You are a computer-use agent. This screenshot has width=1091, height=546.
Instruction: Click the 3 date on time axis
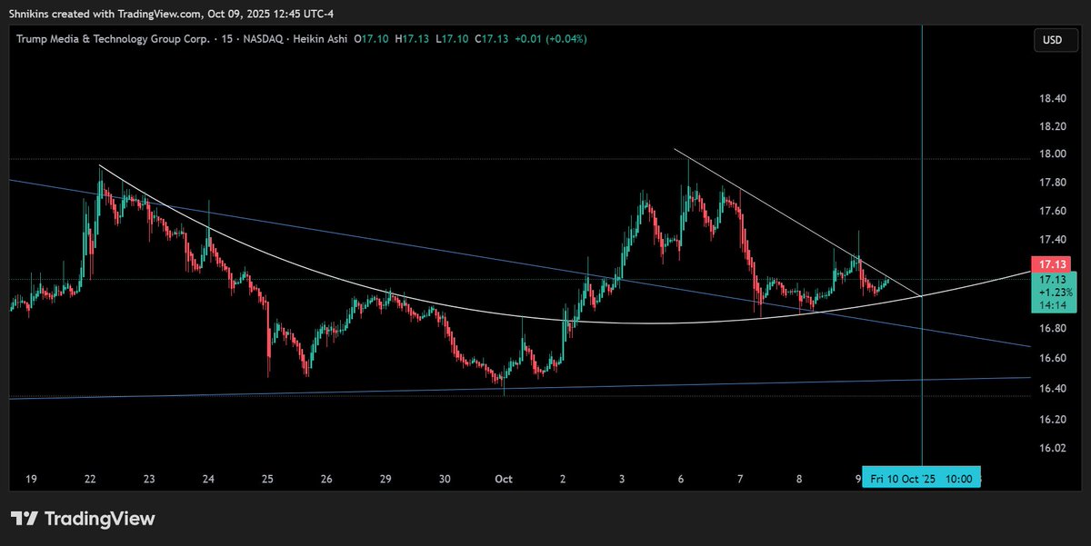coord(622,478)
